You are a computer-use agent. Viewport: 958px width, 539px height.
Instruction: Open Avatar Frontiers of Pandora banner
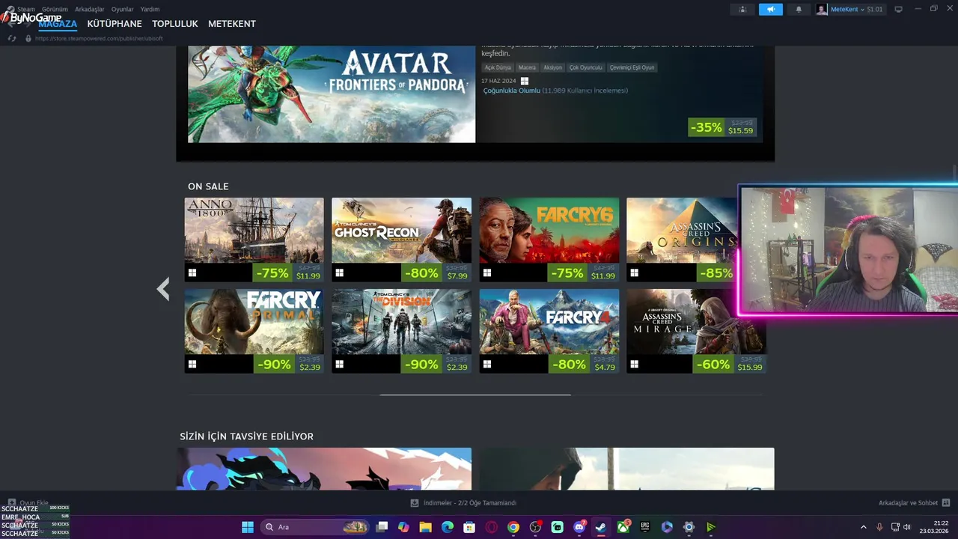coord(332,94)
